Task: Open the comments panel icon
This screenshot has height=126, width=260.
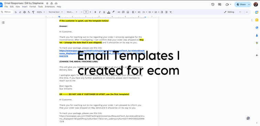Action: coord(220,4)
